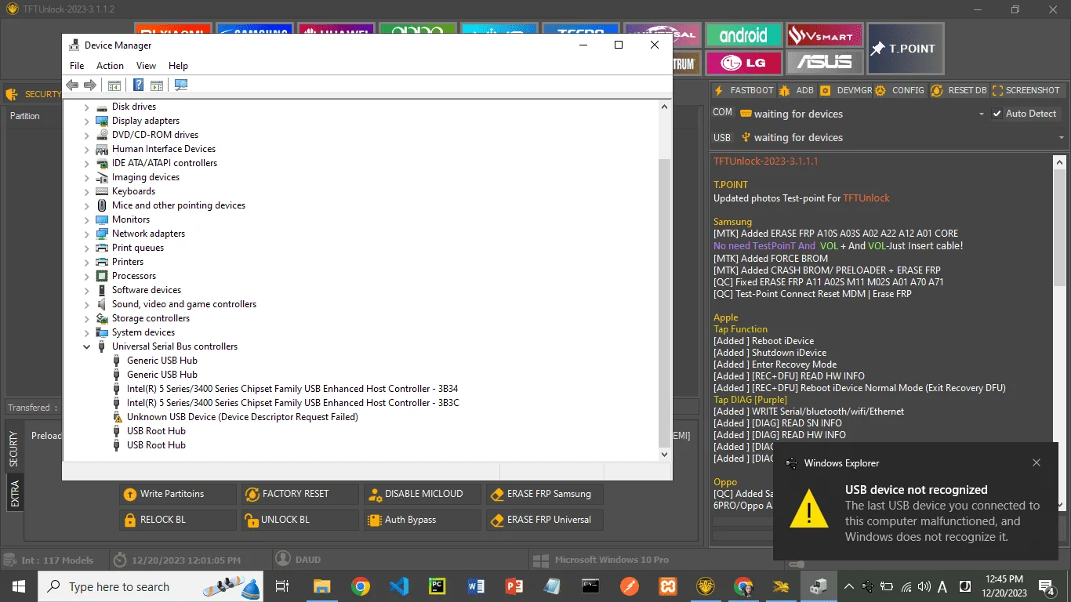Click the RELOCK BL button
This screenshot has height=602, width=1071.
tap(177, 520)
